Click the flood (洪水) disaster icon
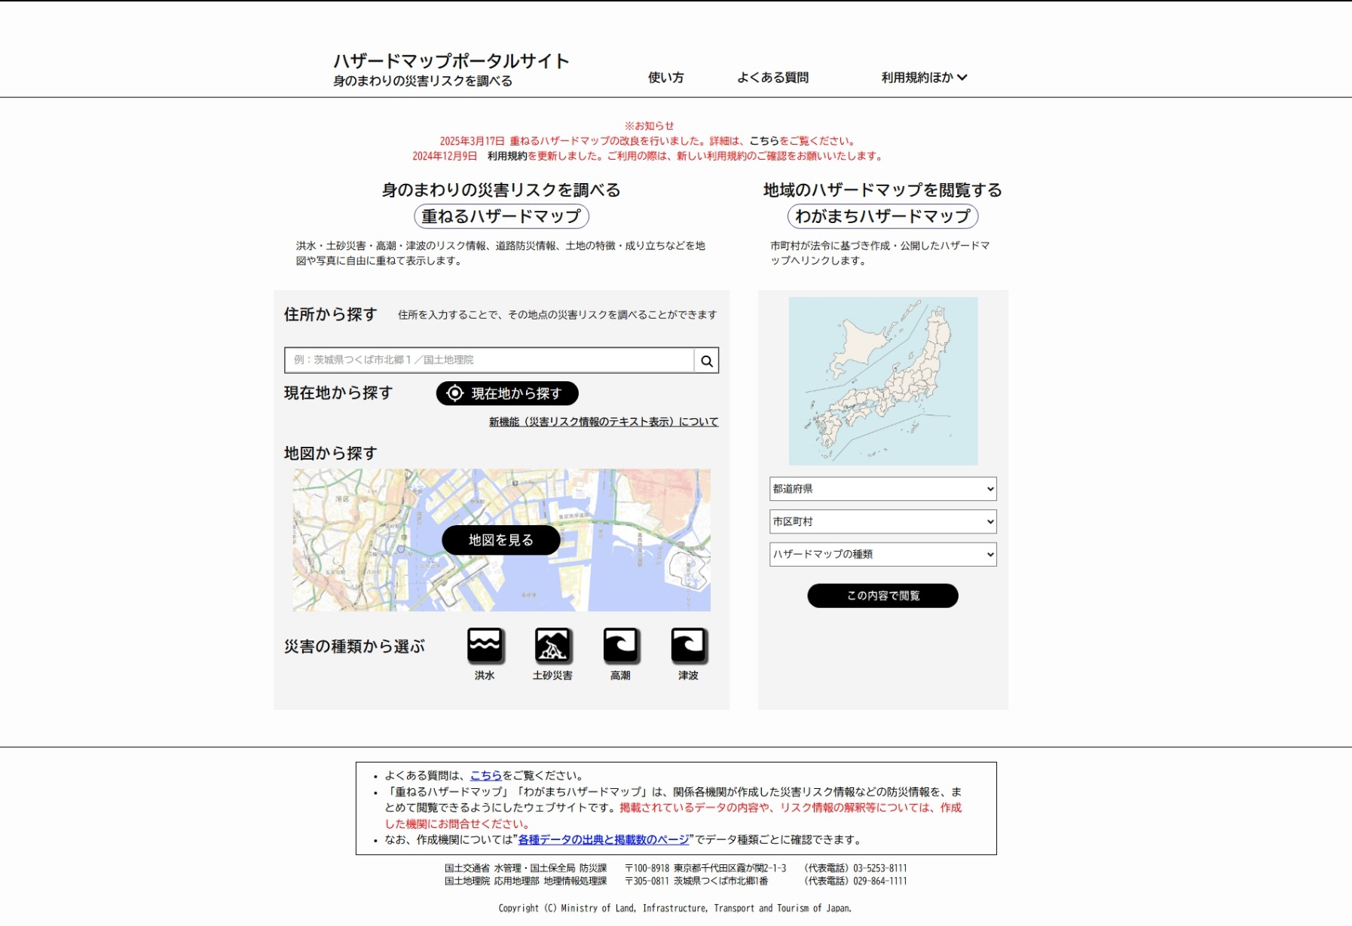 485,646
